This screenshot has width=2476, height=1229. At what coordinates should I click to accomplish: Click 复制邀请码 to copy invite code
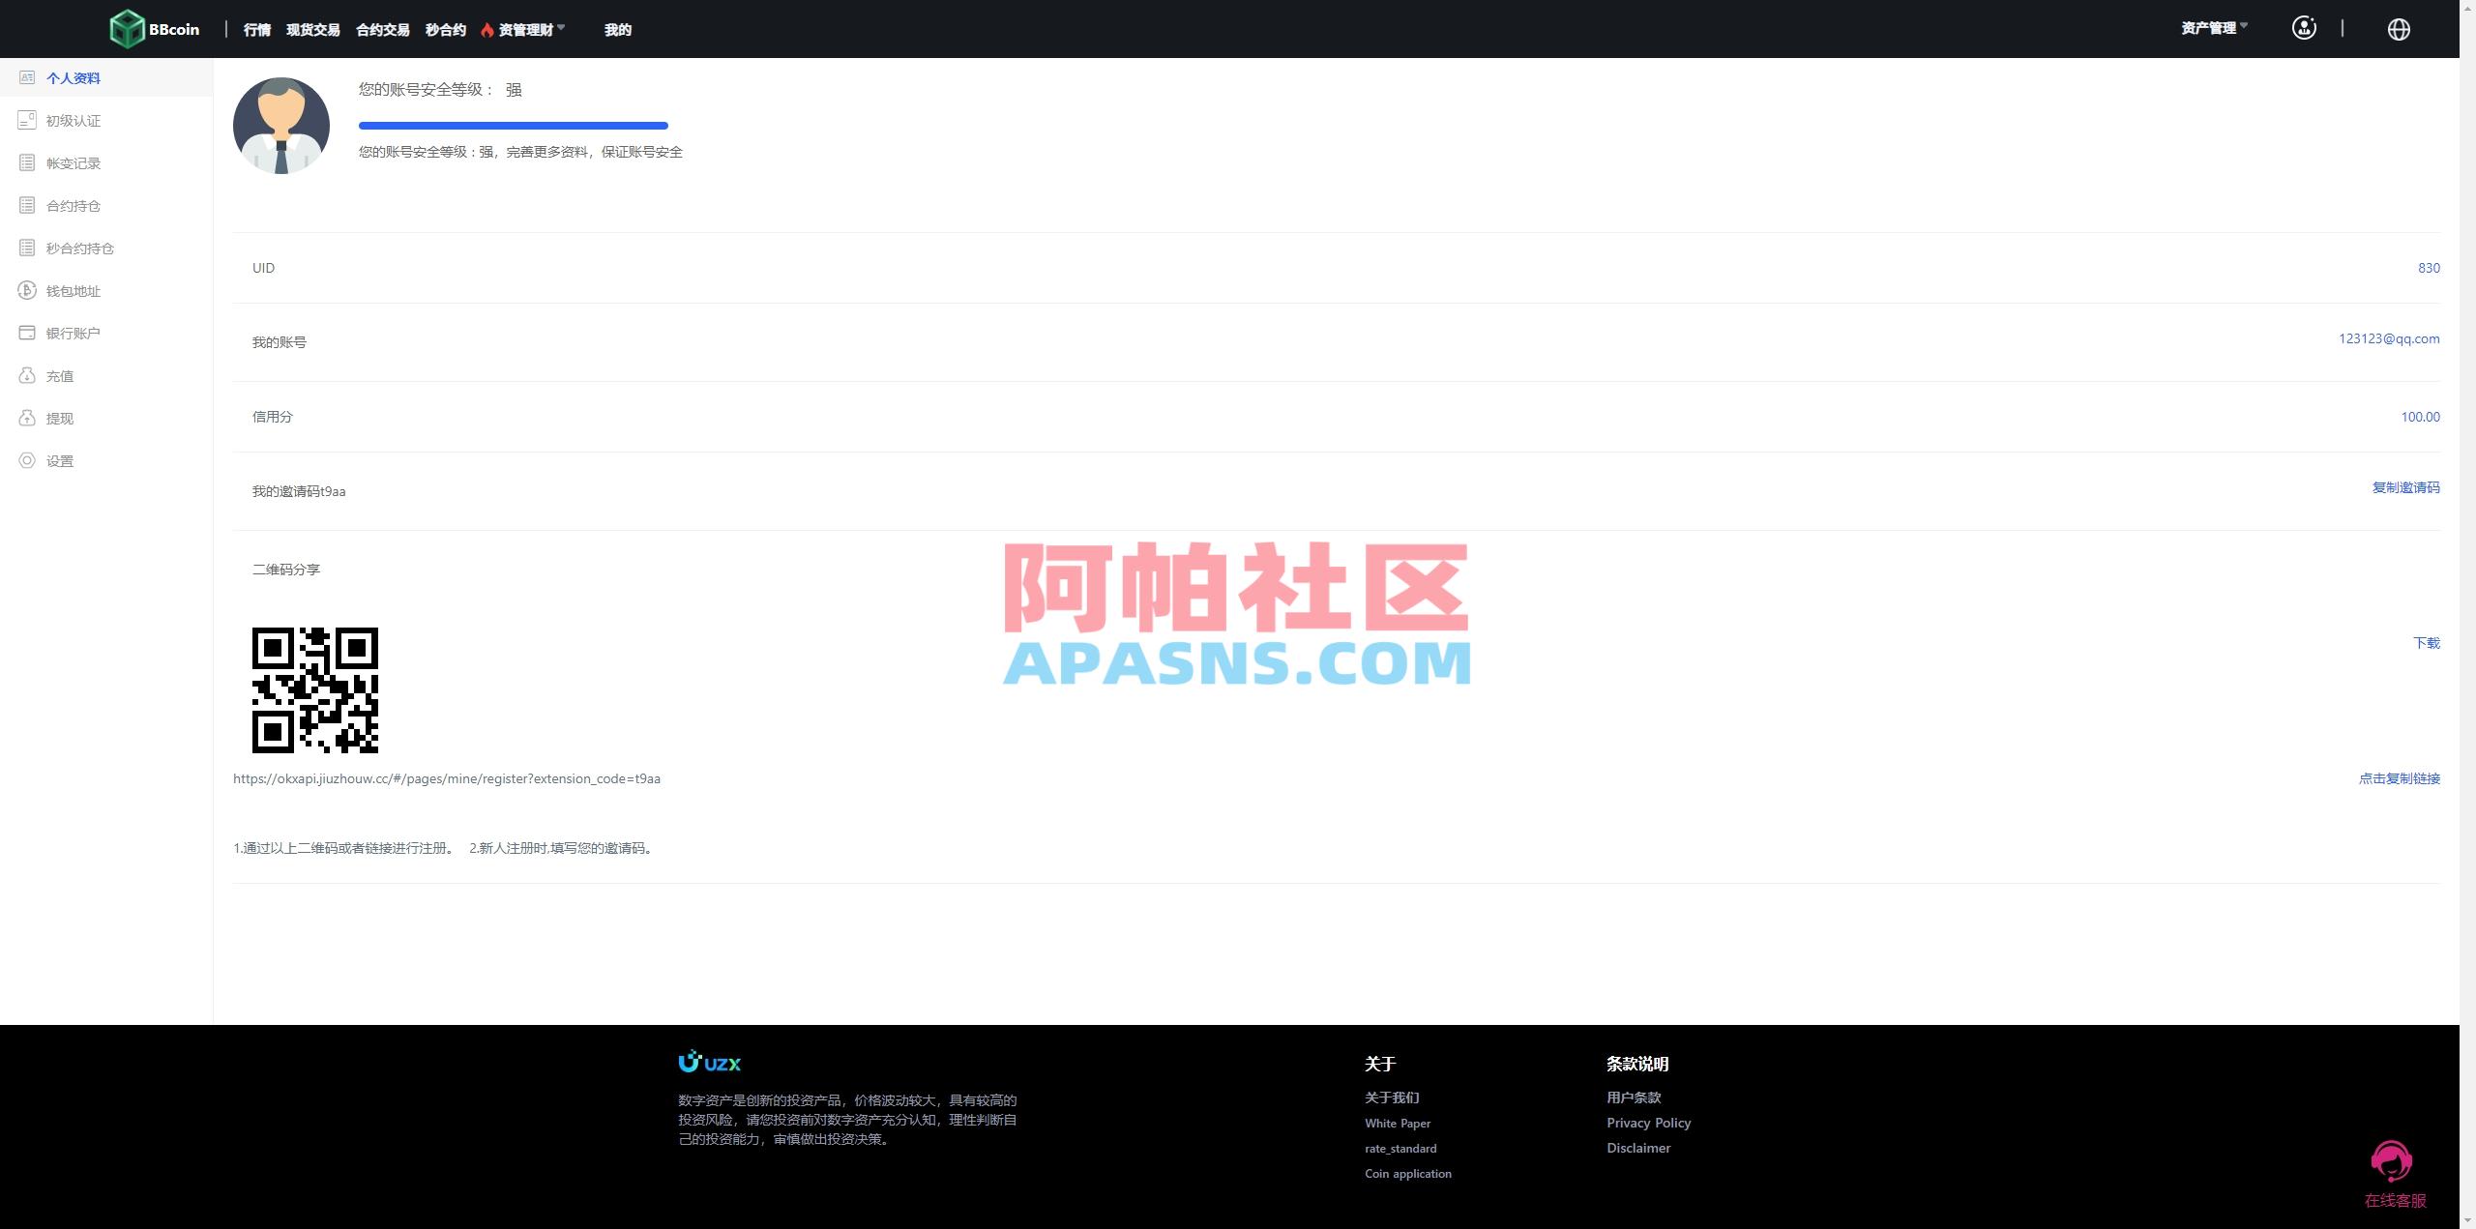point(2405,487)
